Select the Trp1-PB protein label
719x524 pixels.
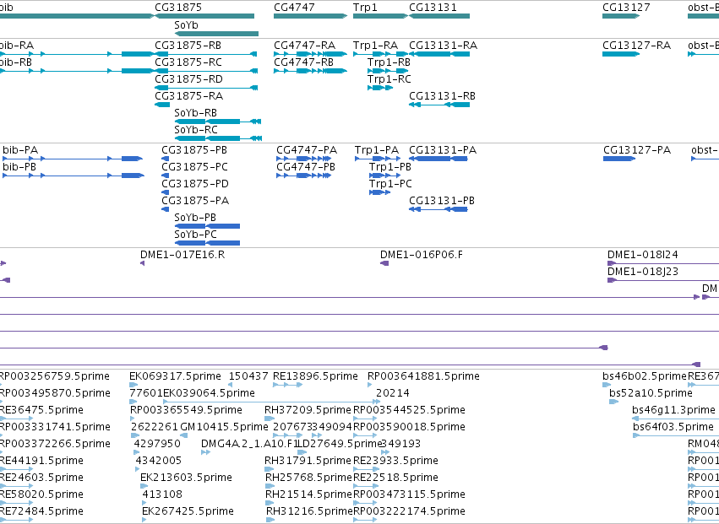[x=390, y=167]
